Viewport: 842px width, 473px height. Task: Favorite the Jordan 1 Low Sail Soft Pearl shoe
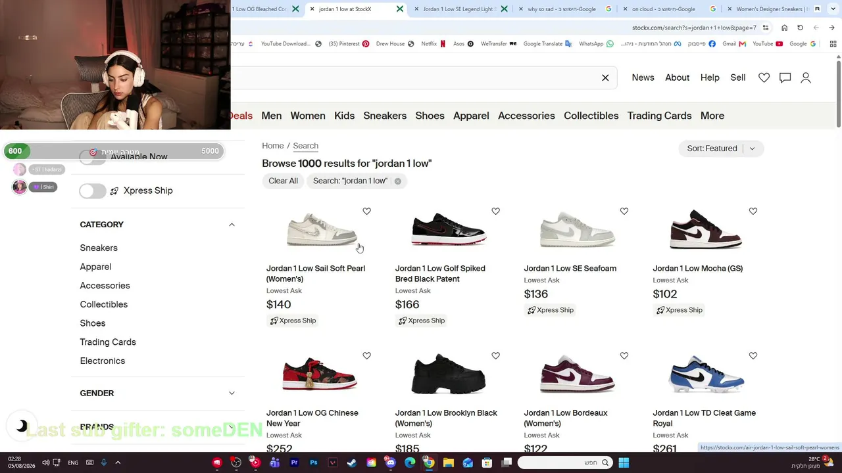pos(366,211)
